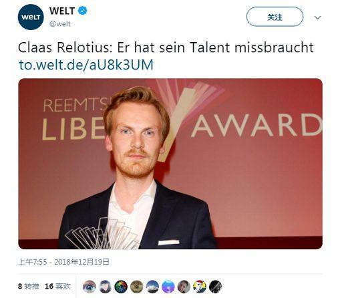
Task: Open the Liberty Award photo of Relotius
Action: (x=170, y=164)
